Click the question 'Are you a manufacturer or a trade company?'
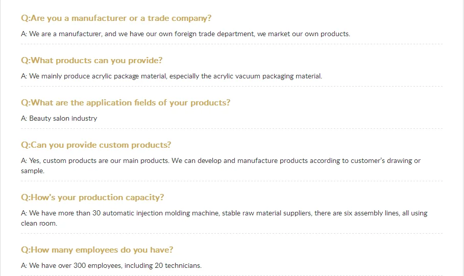This screenshot has height=276, width=464. pyautogui.click(x=116, y=18)
